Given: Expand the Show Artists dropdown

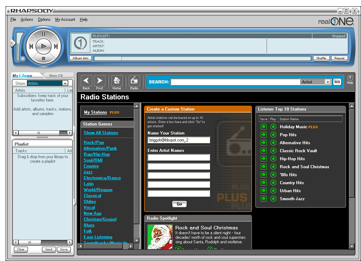Looking at the screenshot, I should [x=65, y=83].
